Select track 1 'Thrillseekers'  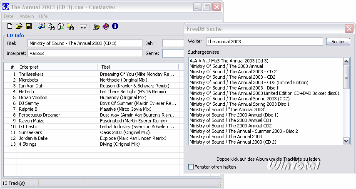31,74
